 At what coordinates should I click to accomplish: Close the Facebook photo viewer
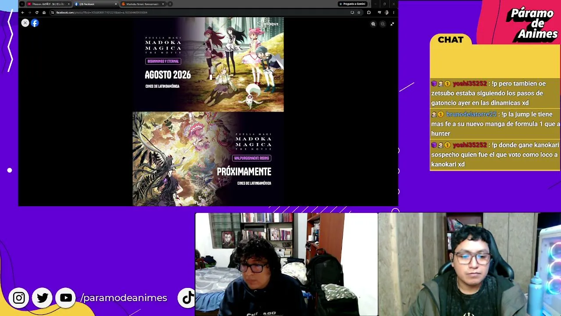click(25, 23)
